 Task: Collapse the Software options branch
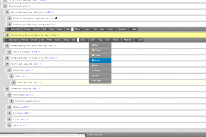tap(7, 89)
